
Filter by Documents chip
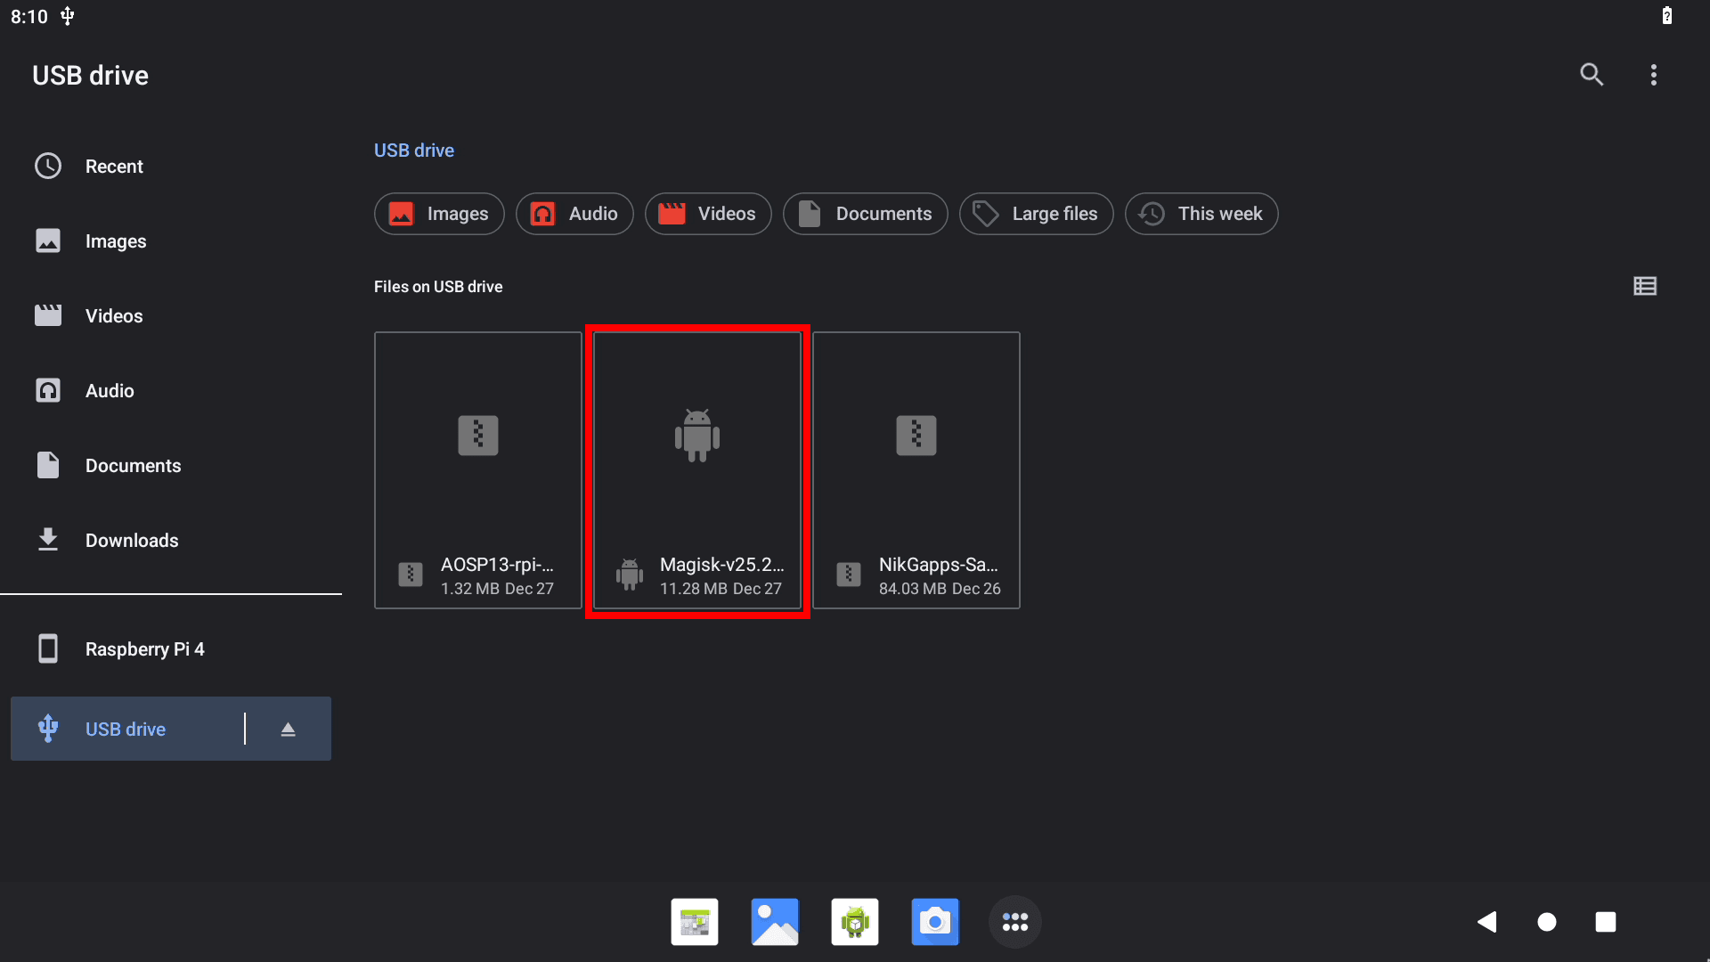(866, 214)
